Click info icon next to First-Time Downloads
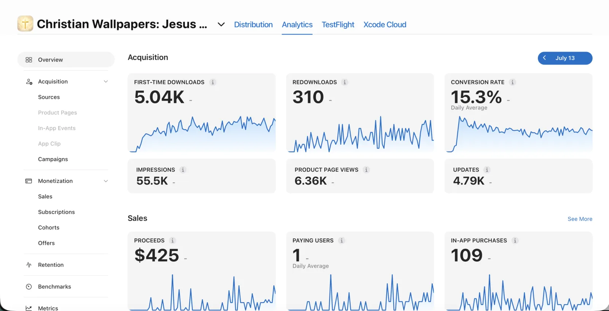This screenshot has width=609, height=311. pyautogui.click(x=213, y=82)
